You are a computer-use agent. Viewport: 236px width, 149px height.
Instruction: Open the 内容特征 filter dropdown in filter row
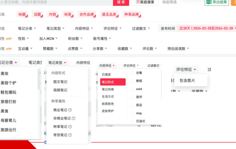coord(84,29)
